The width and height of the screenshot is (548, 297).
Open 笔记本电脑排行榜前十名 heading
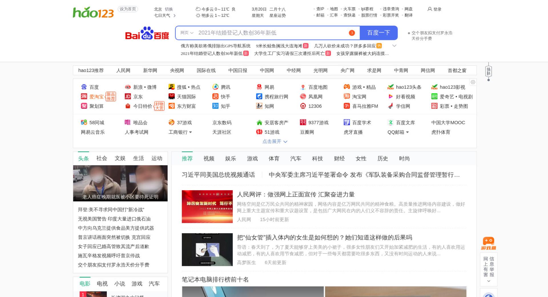(215, 280)
